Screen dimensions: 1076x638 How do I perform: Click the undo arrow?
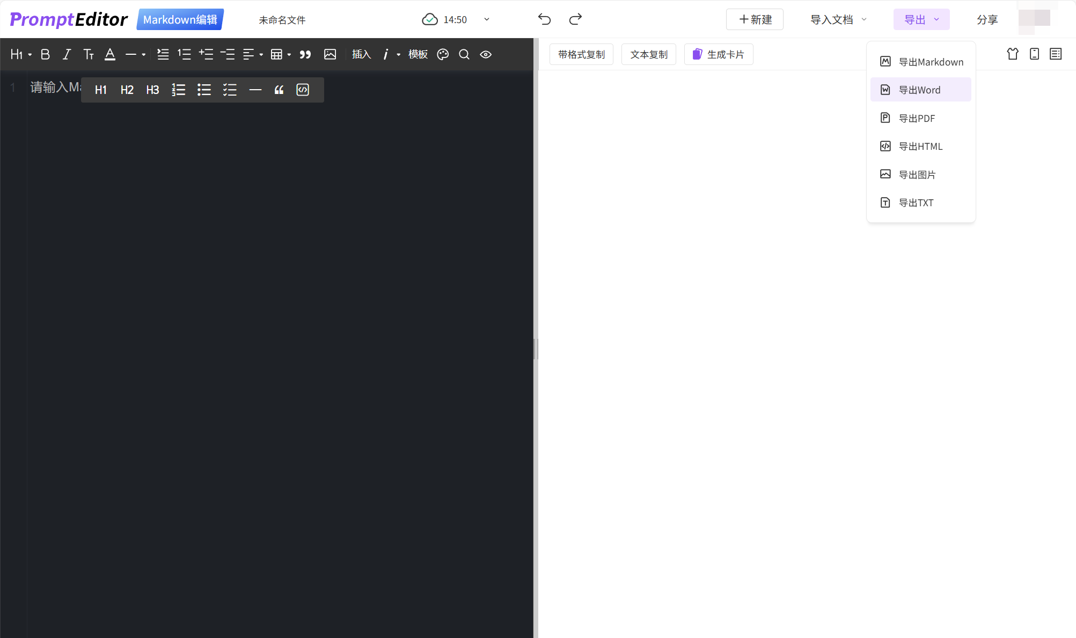(544, 19)
